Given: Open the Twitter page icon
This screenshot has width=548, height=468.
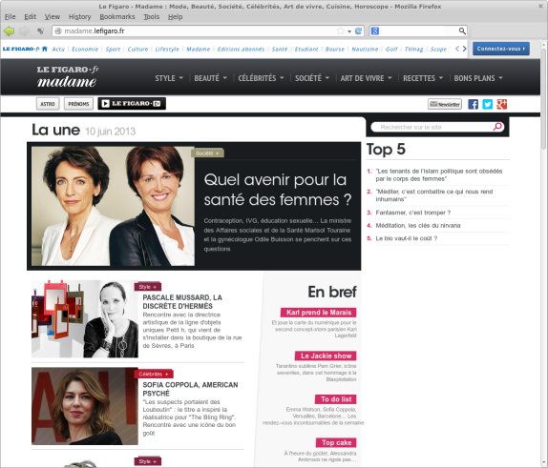Looking at the screenshot, I should (487, 104).
